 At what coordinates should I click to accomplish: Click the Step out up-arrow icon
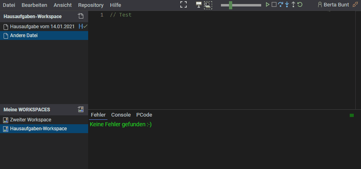coord(293,5)
